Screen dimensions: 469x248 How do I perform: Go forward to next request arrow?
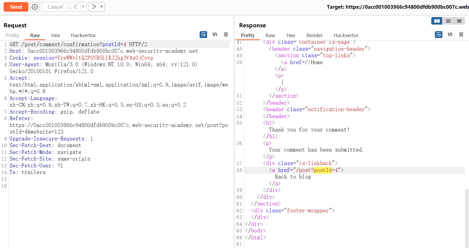pos(94,7)
